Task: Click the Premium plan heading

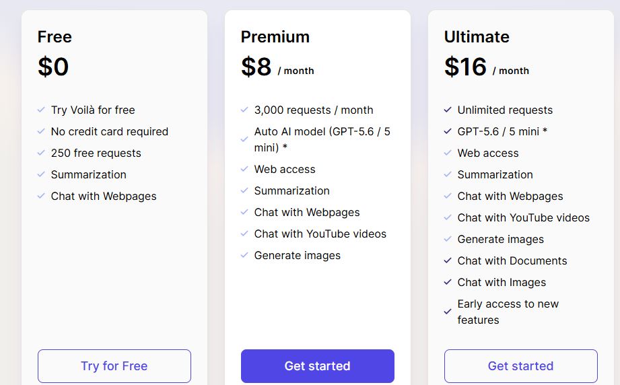Action: (275, 37)
